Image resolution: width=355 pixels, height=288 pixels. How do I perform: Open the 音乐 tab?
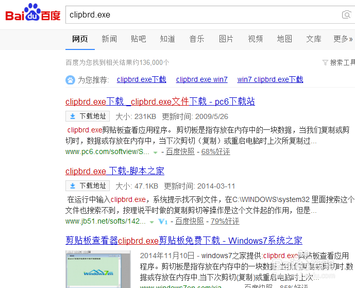[x=197, y=39]
